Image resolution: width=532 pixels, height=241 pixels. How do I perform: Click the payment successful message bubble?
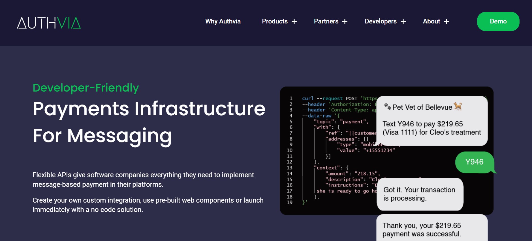(x=431, y=229)
